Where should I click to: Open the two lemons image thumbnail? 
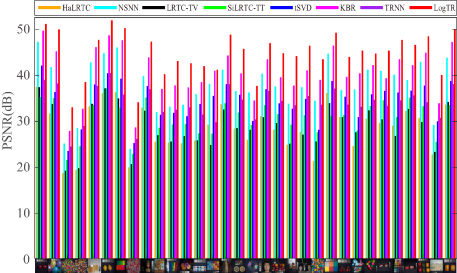(108, 266)
